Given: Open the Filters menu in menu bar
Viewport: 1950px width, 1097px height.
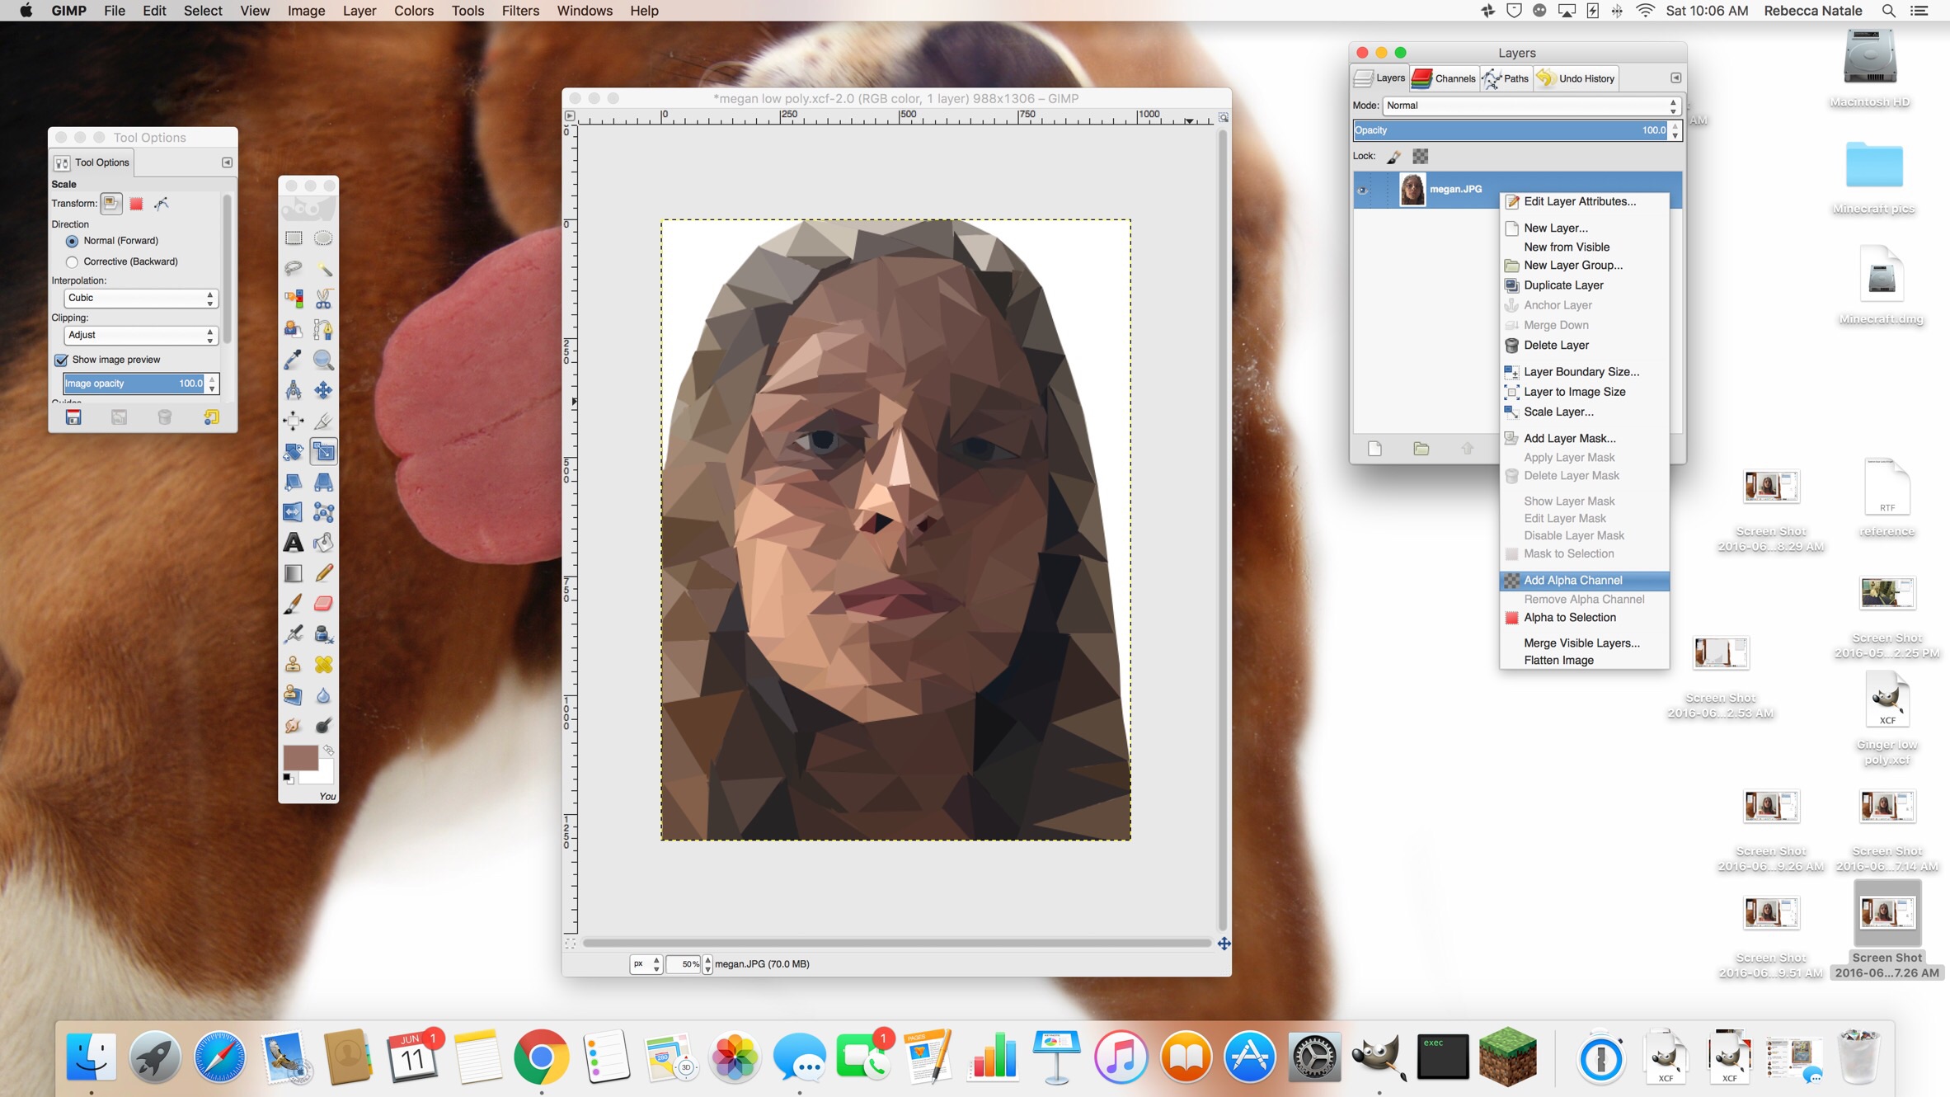Looking at the screenshot, I should (520, 11).
